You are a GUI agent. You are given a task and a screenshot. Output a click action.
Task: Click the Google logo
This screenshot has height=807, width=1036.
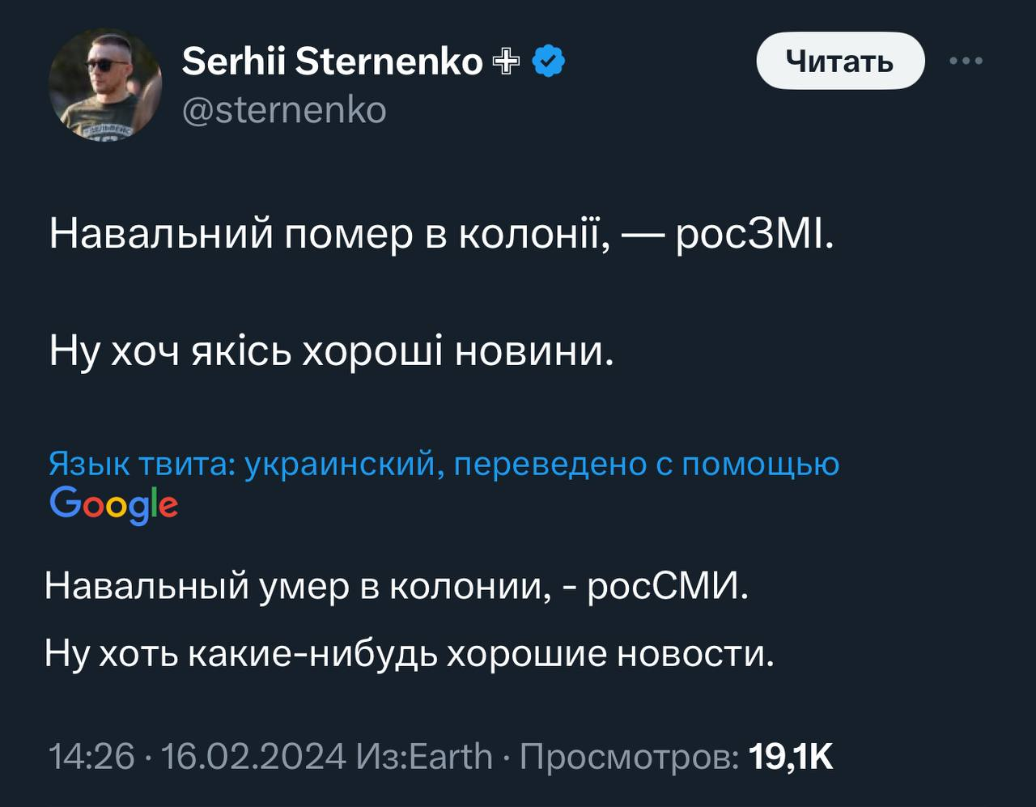point(113,504)
